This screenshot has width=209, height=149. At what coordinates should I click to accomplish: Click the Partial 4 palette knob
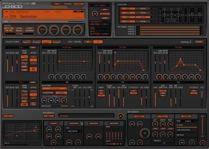click(78, 30)
